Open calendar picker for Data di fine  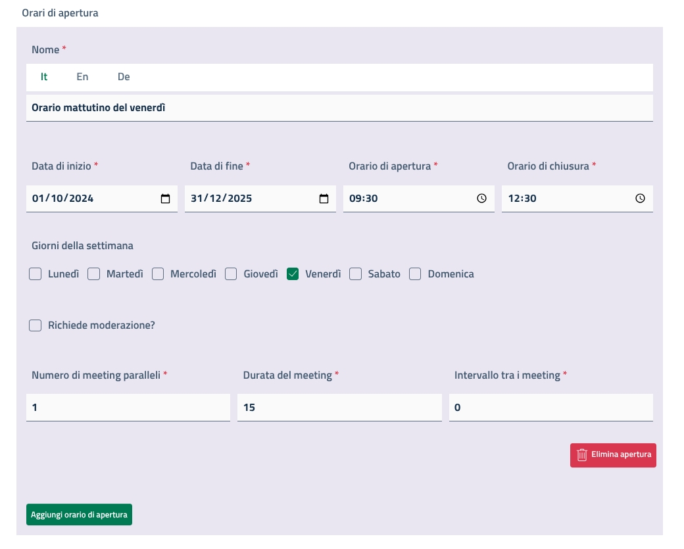[324, 199]
